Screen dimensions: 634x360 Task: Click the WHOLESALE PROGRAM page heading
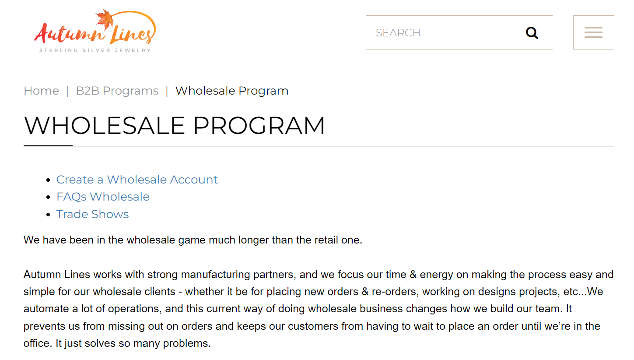[x=175, y=125]
